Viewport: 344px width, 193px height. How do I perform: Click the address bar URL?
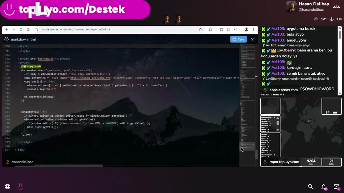click(x=75, y=29)
